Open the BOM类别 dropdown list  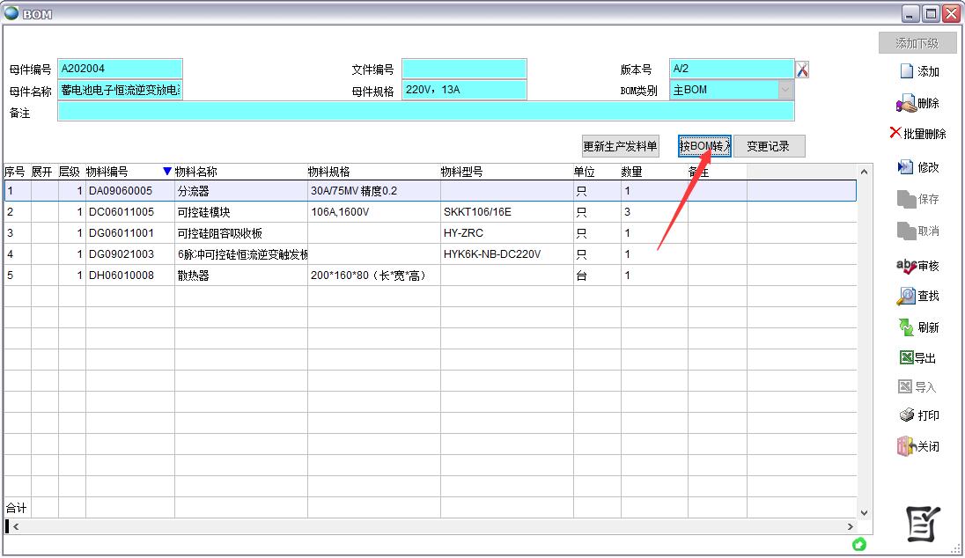785,90
